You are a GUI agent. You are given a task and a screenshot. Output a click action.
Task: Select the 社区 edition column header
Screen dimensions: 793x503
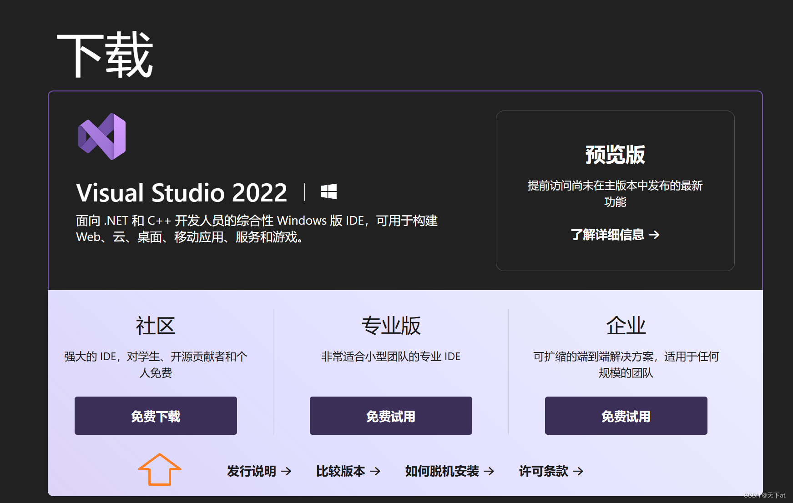pos(155,325)
